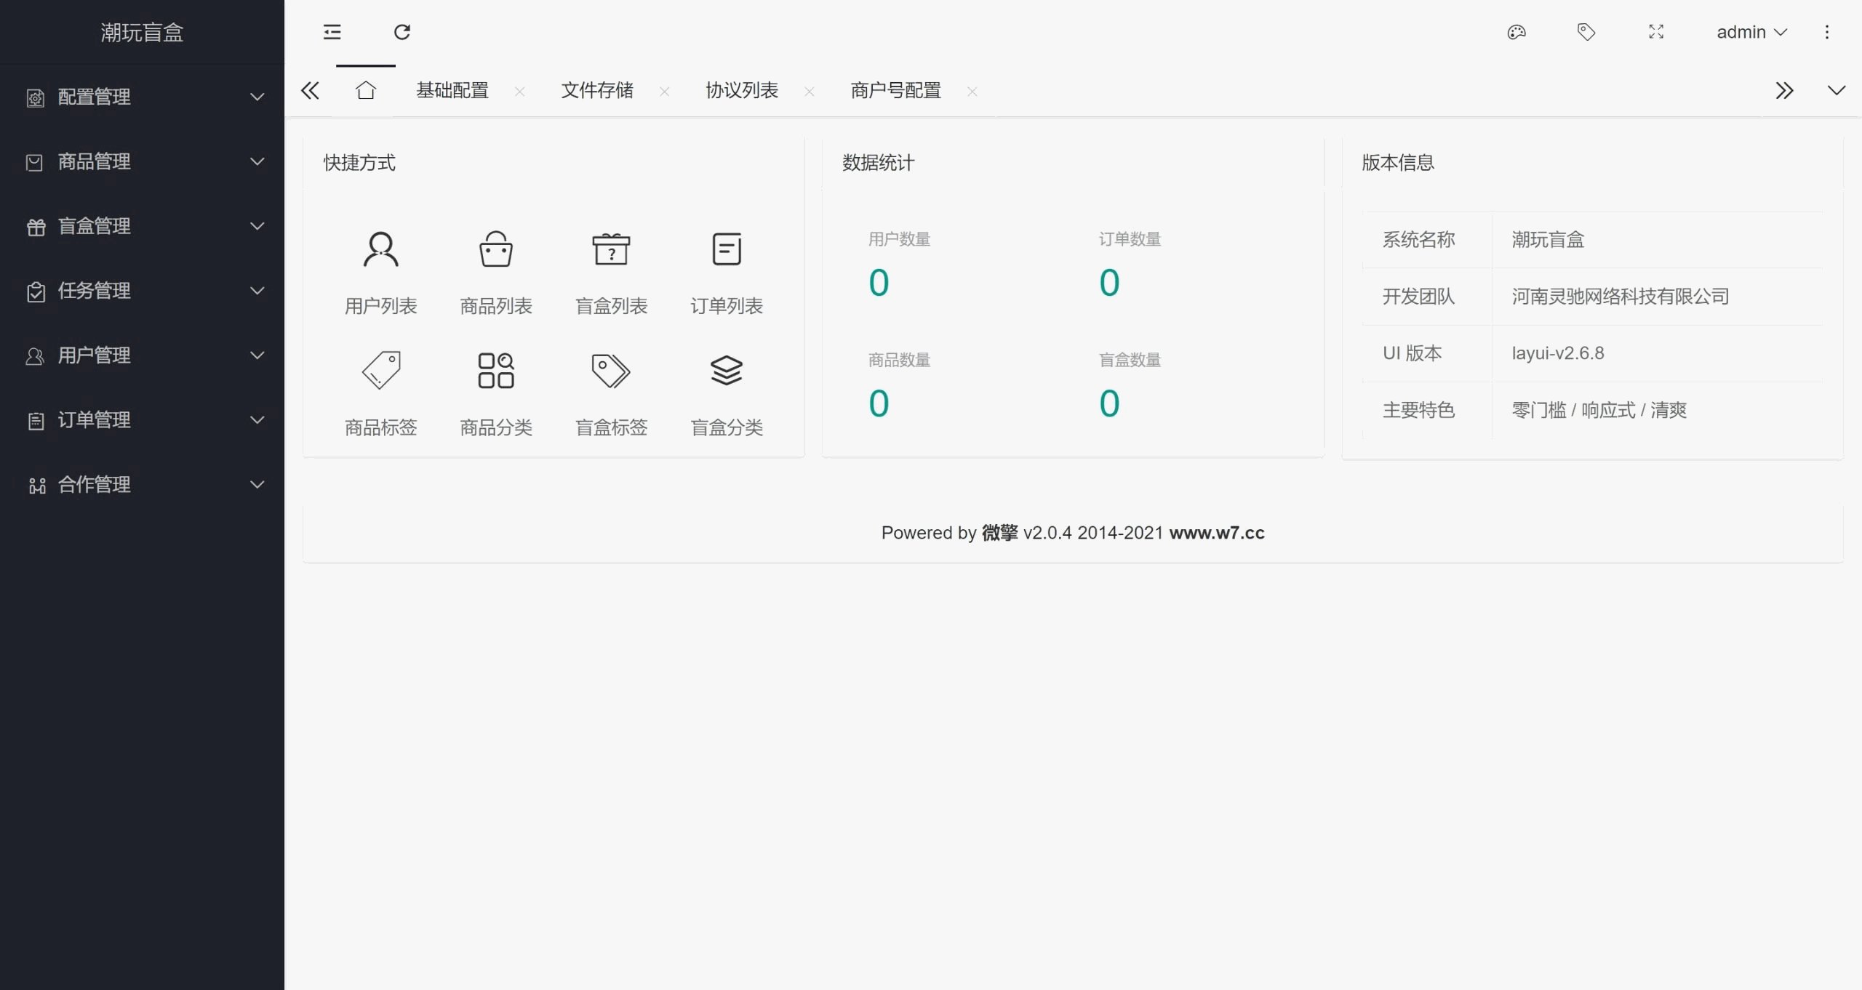
Task: Open the admin account dropdown
Action: click(1753, 32)
